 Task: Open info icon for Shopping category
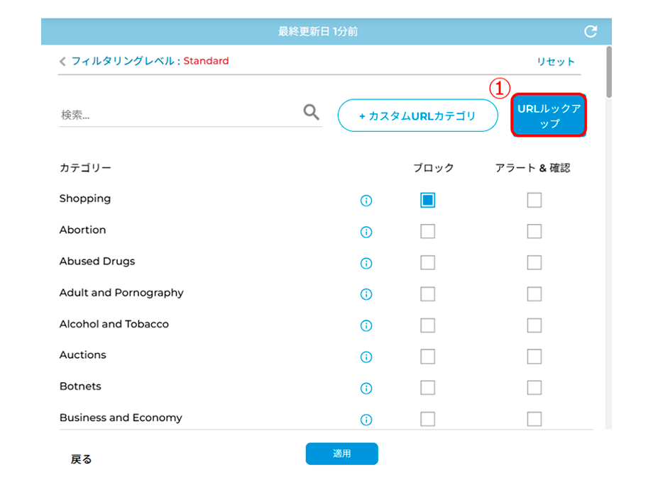point(366,201)
